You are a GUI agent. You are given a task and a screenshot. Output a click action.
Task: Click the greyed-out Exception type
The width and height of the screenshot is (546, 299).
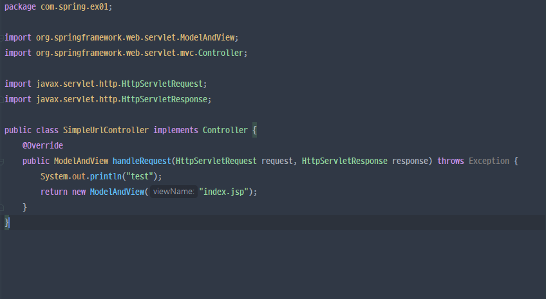(489, 161)
